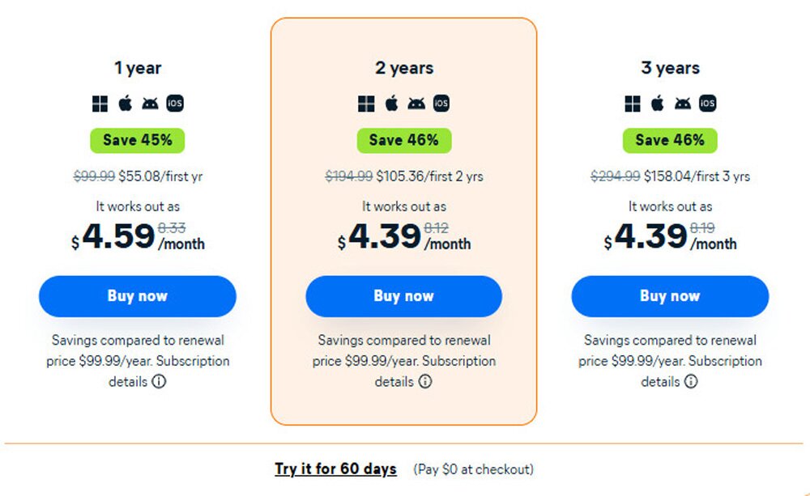Click the Android icon under 2 years plan

click(416, 104)
